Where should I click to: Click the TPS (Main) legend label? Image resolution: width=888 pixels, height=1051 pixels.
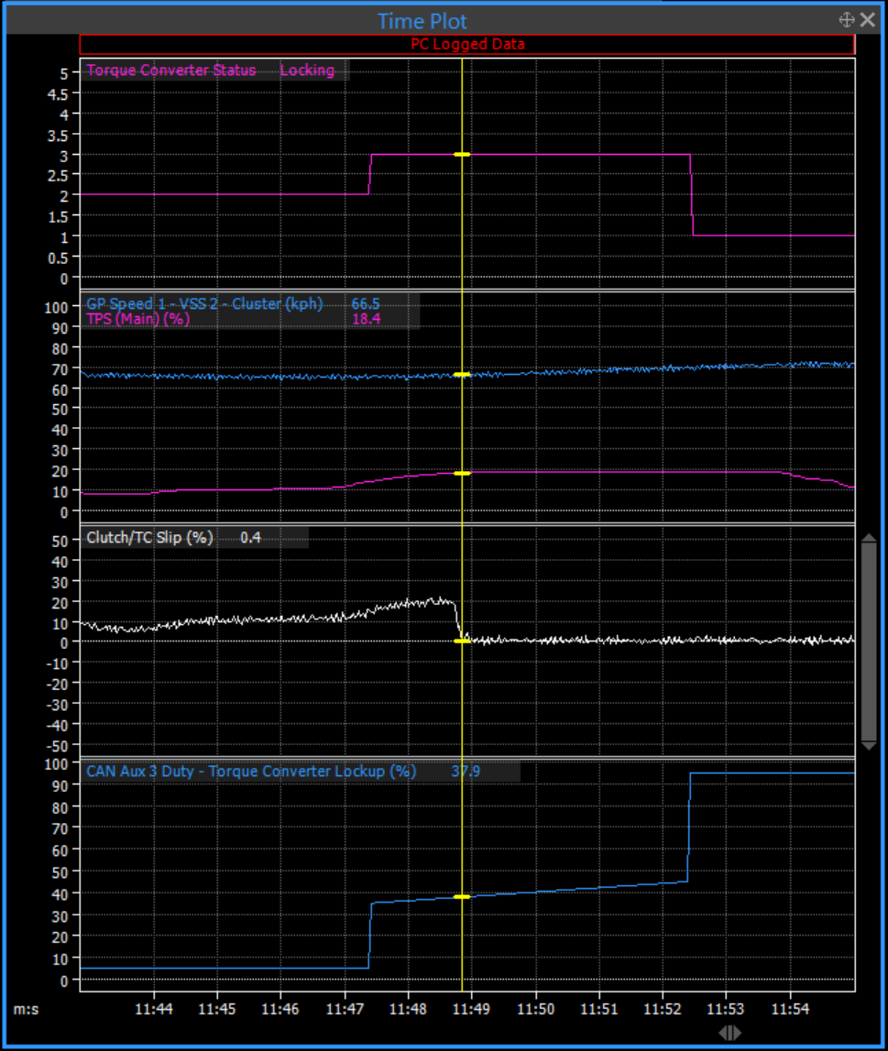tap(137, 319)
